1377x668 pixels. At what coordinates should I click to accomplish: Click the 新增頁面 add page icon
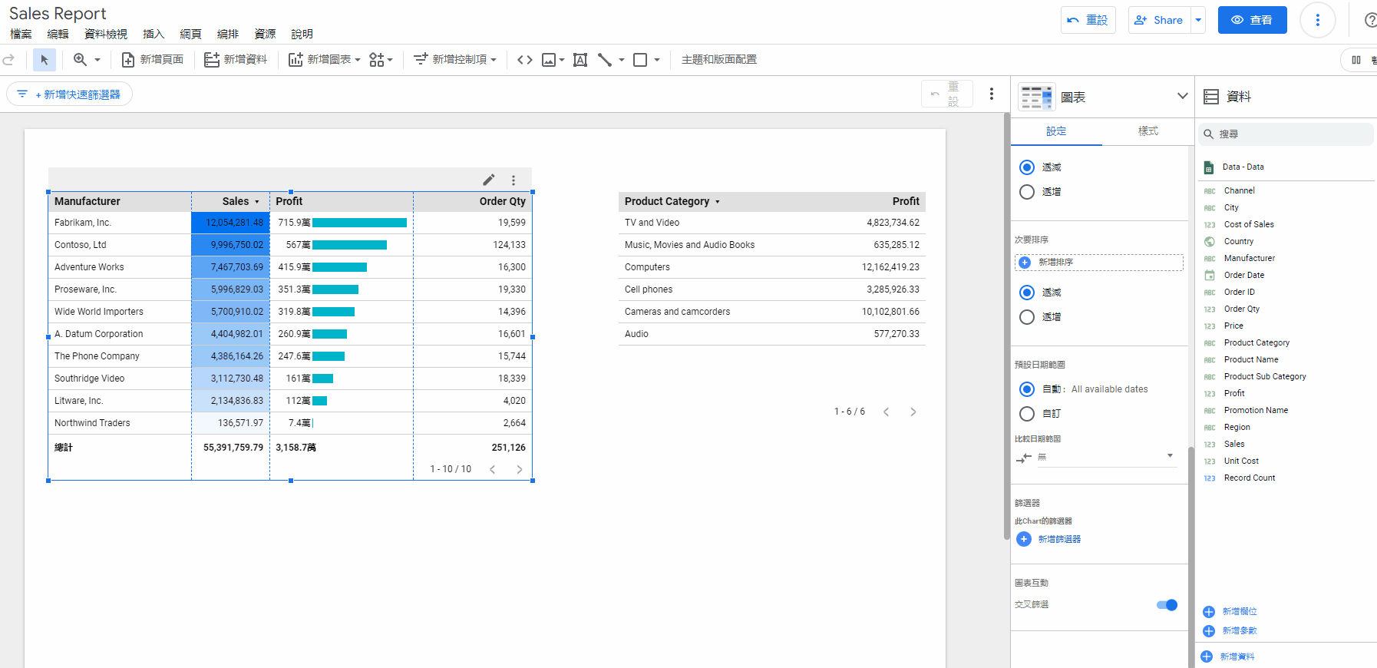point(128,60)
